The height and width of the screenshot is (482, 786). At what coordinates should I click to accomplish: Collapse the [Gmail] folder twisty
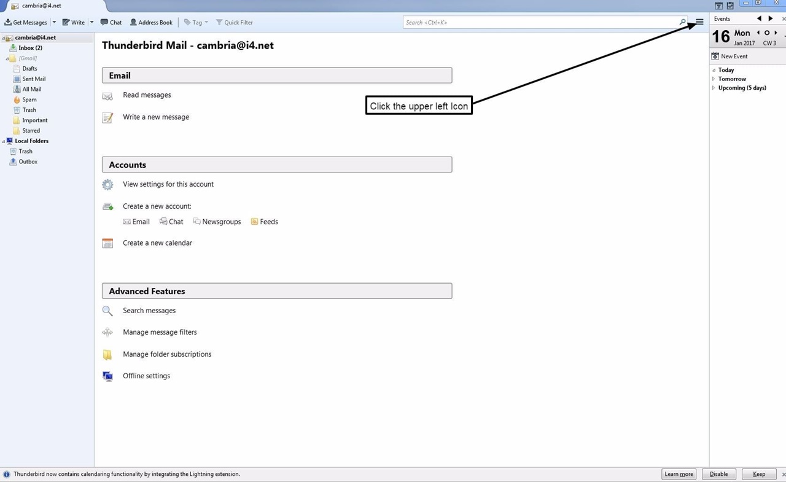(7, 59)
